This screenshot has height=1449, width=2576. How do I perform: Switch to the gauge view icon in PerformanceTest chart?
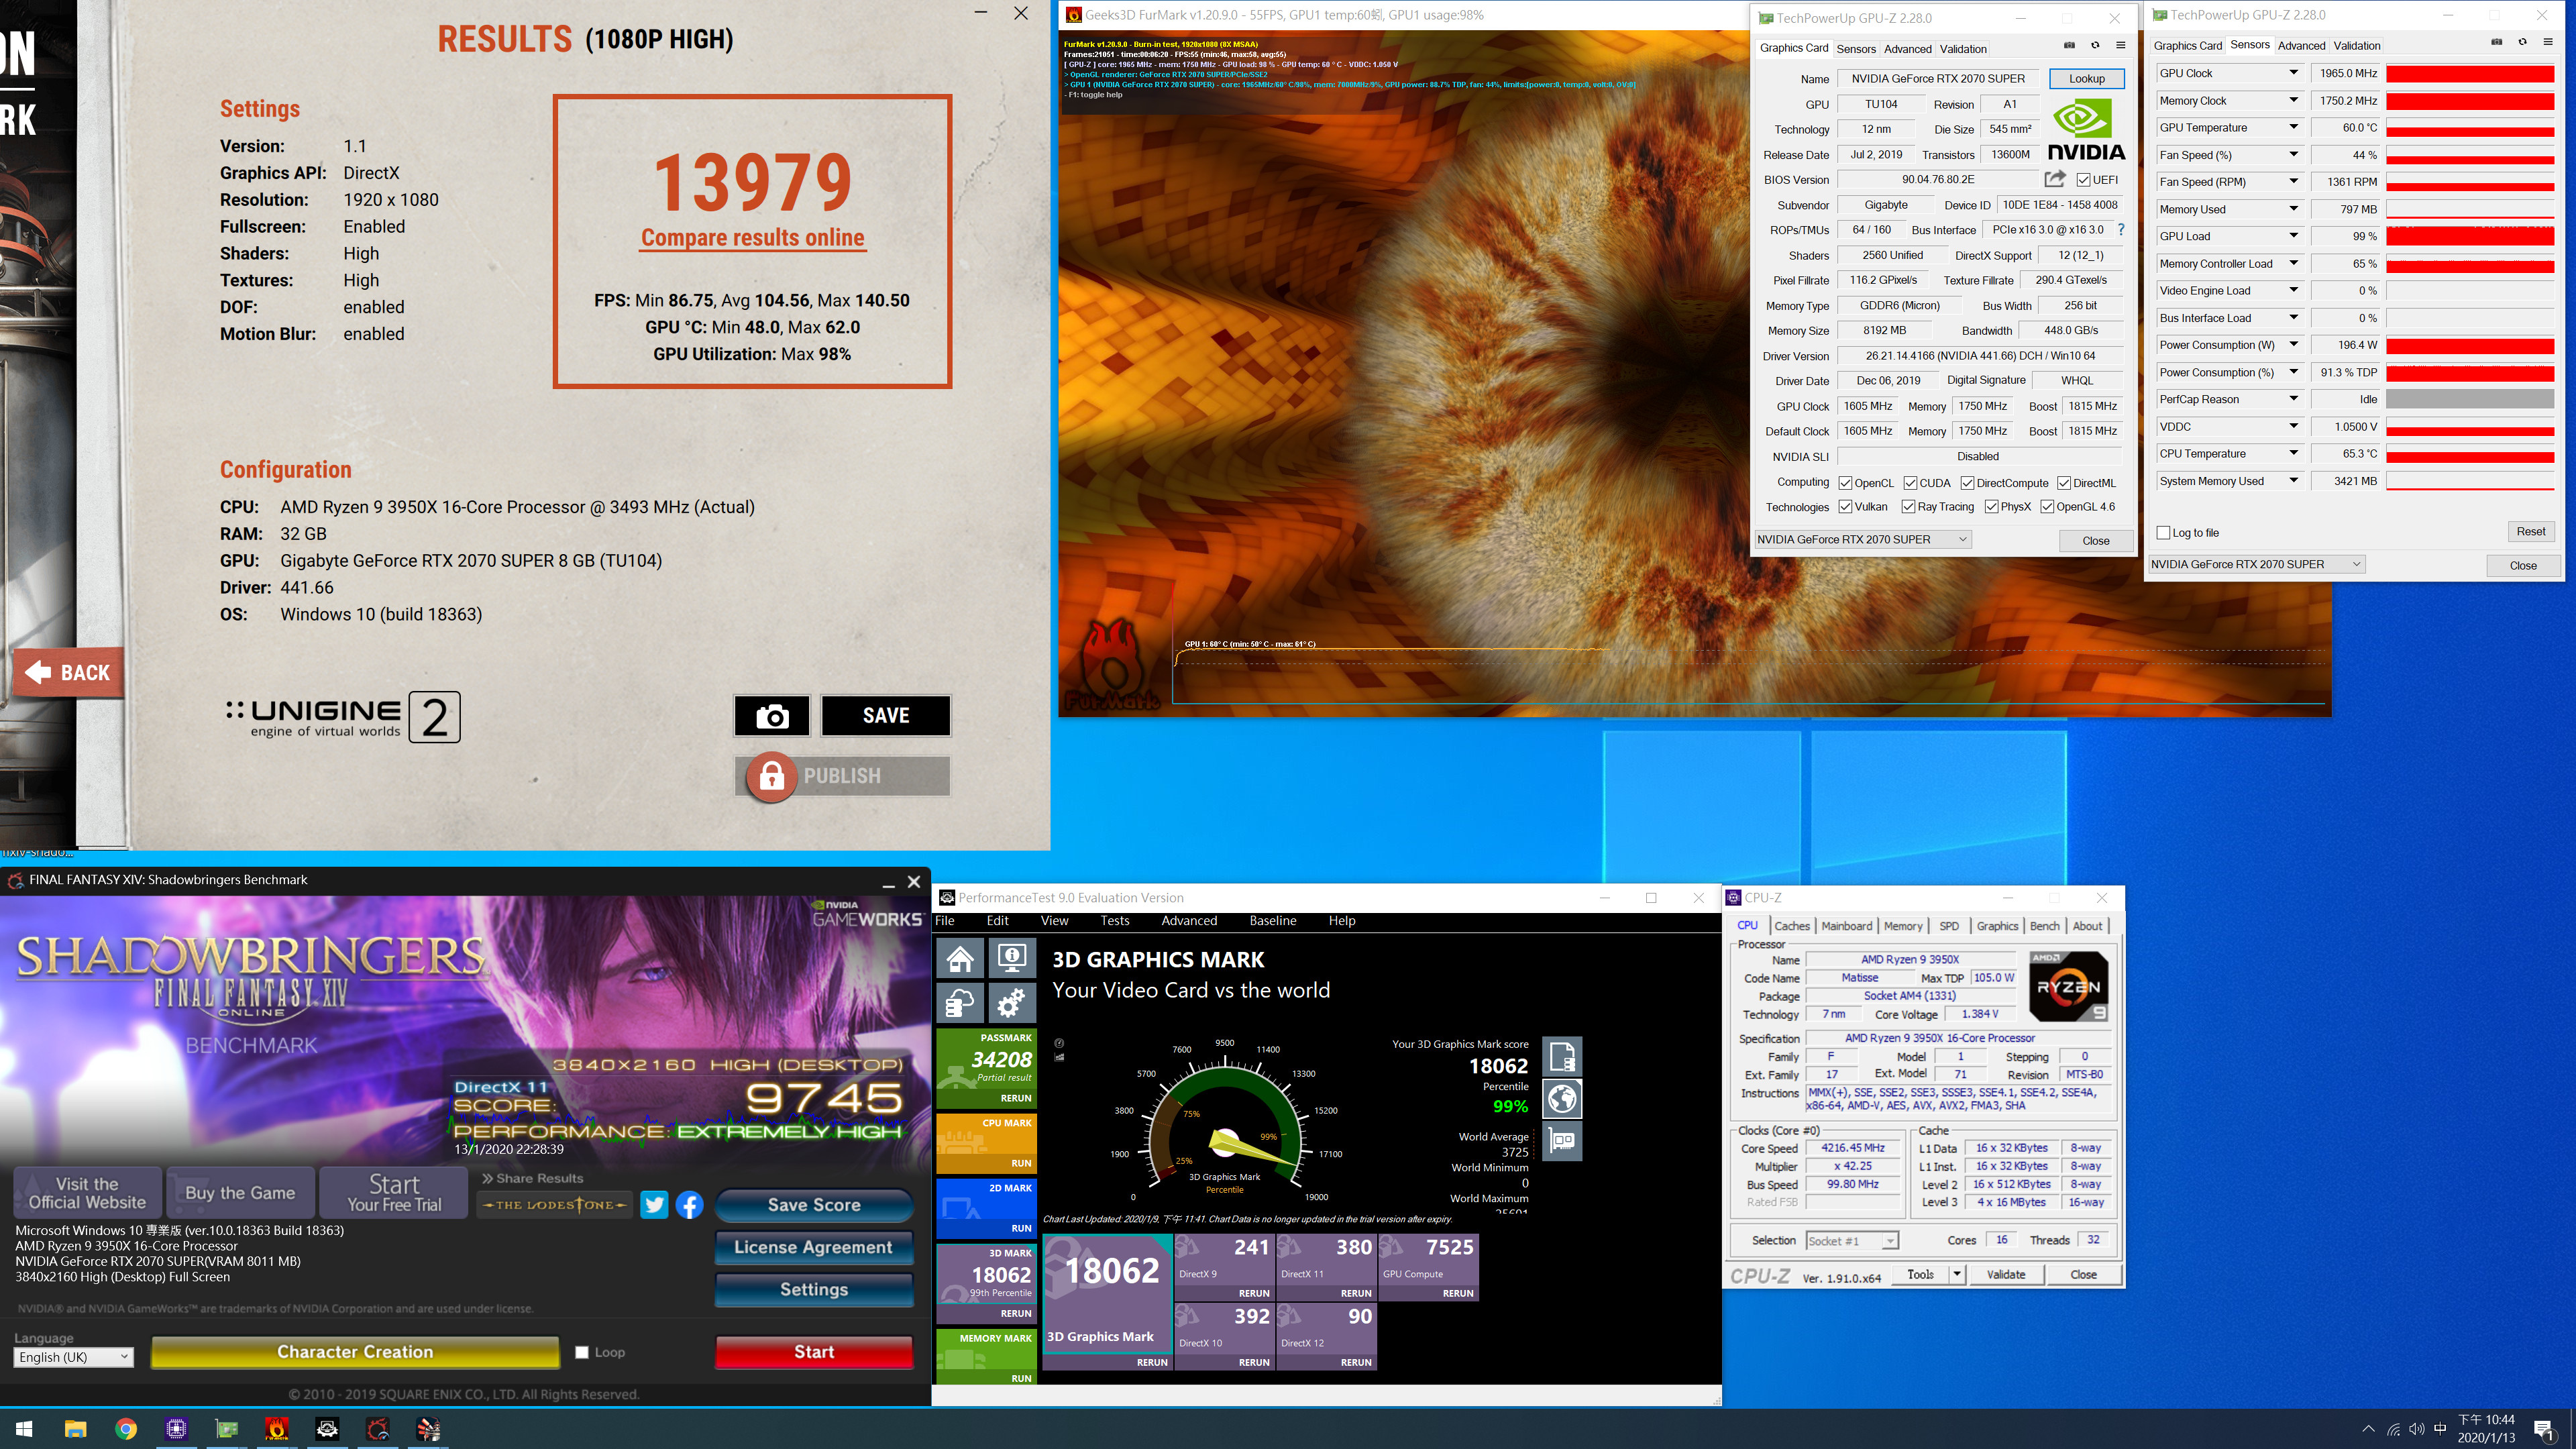(1059, 1043)
